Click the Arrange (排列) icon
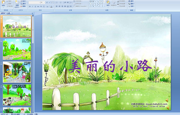The image size is (180, 115). point(108,2)
